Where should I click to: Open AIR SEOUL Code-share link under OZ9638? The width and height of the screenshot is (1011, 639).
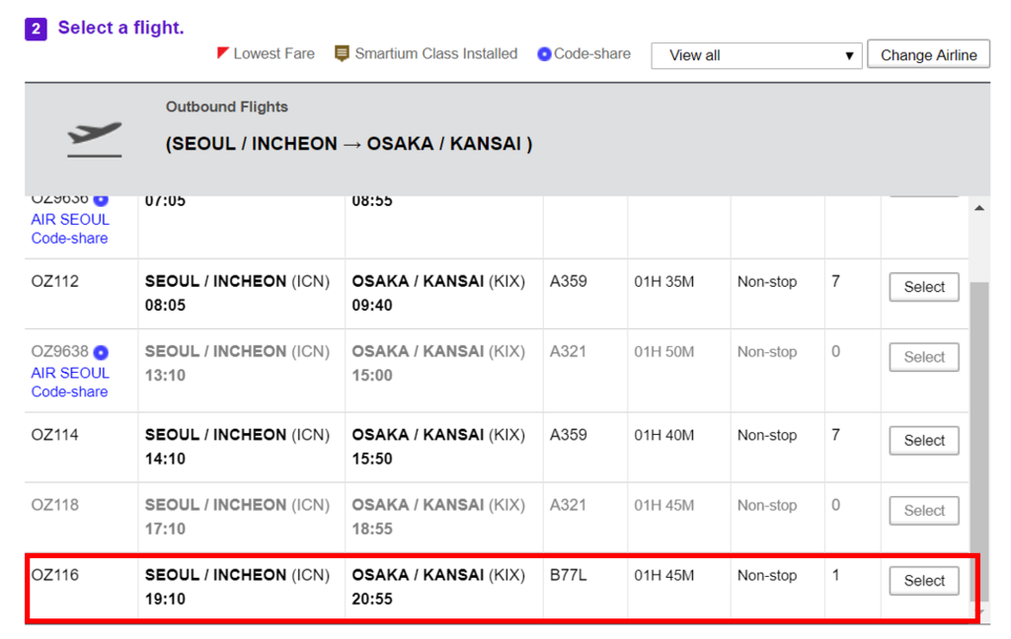coord(70,382)
